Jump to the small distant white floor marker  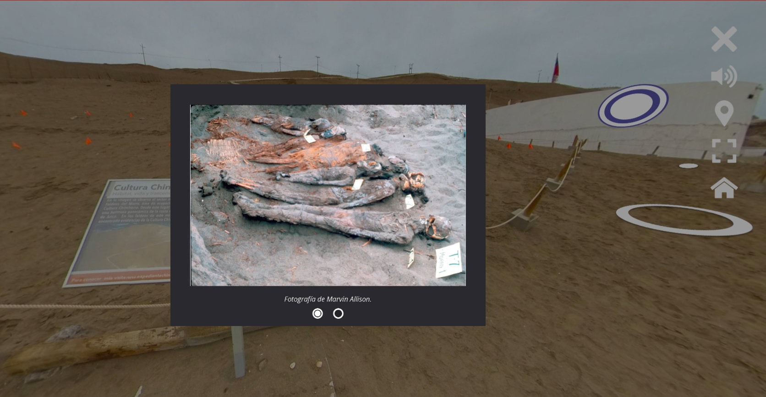click(688, 166)
